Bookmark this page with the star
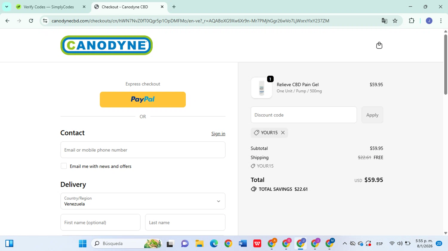The image size is (448, 251). coord(395,21)
